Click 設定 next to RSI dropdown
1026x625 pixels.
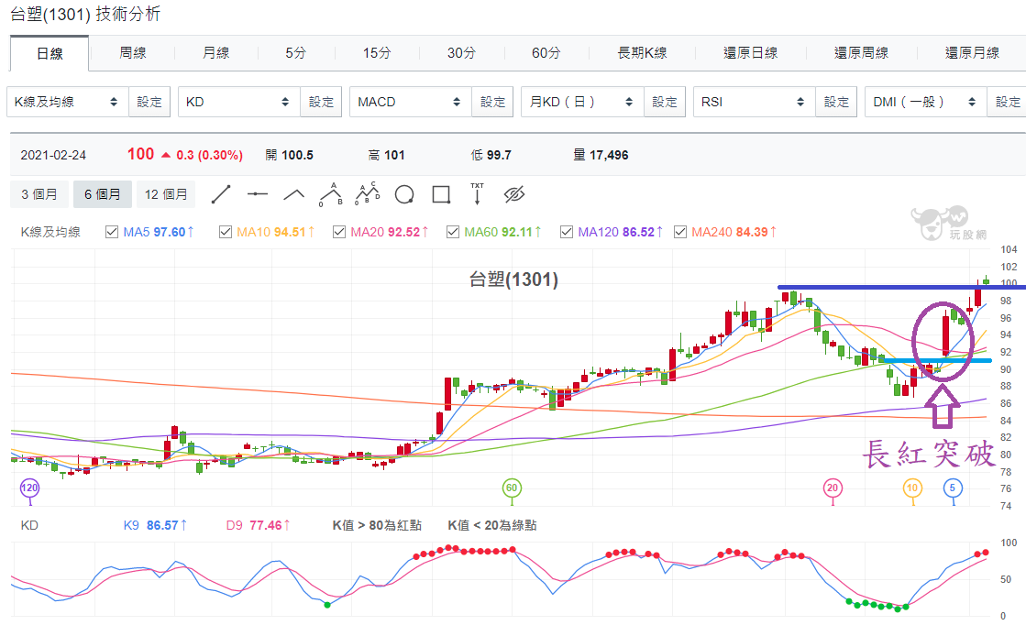pyautogui.click(x=836, y=102)
